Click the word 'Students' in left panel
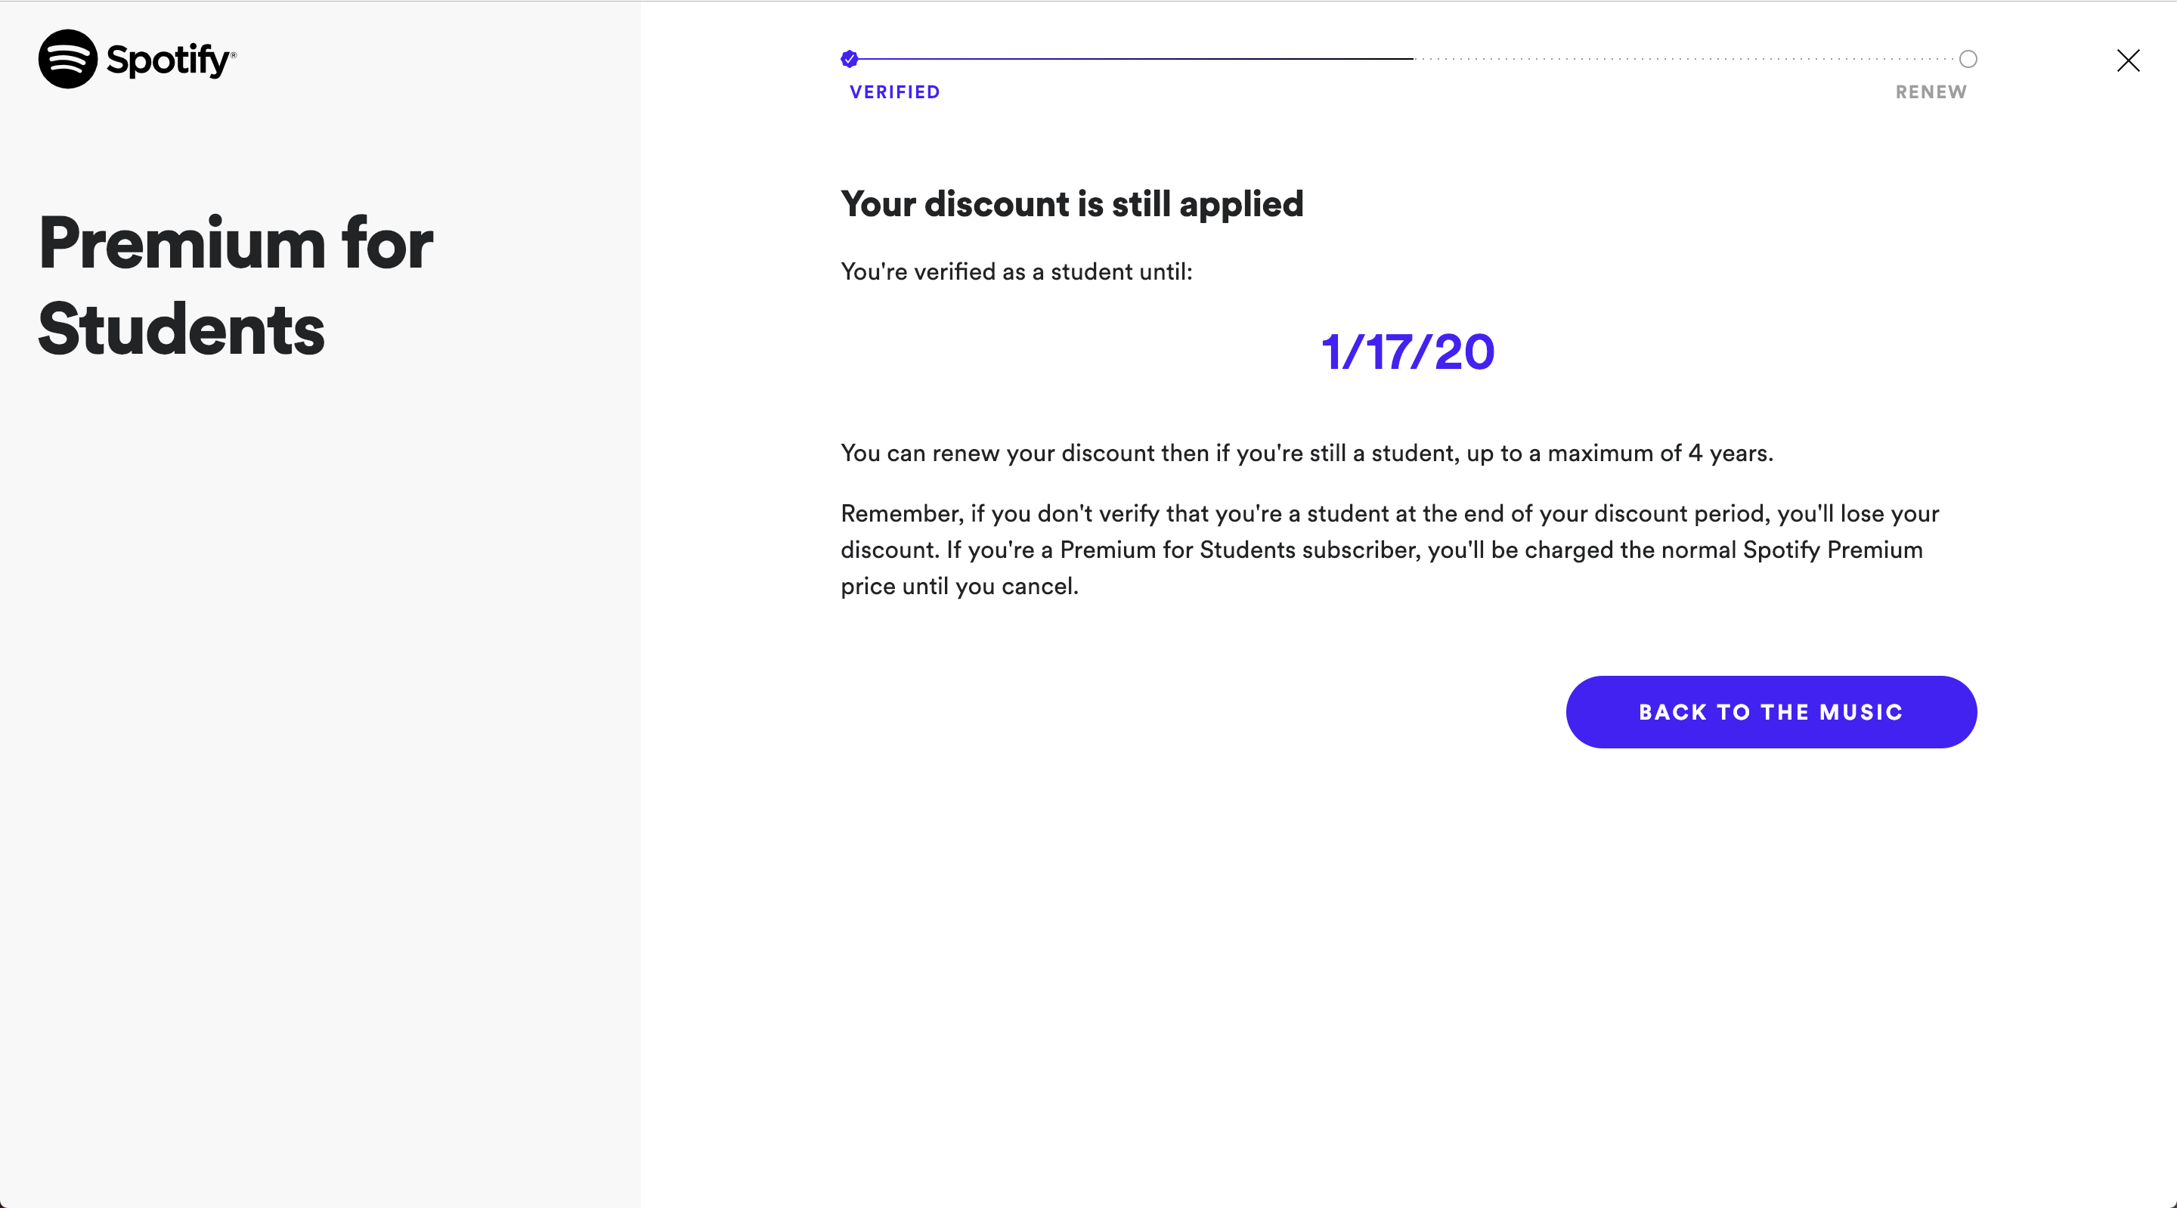 pyautogui.click(x=181, y=330)
